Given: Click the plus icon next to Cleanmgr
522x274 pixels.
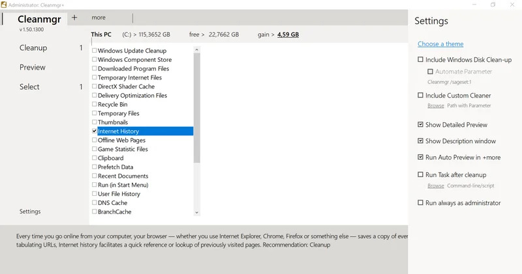Looking at the screenshot, I should coord(74,18).
